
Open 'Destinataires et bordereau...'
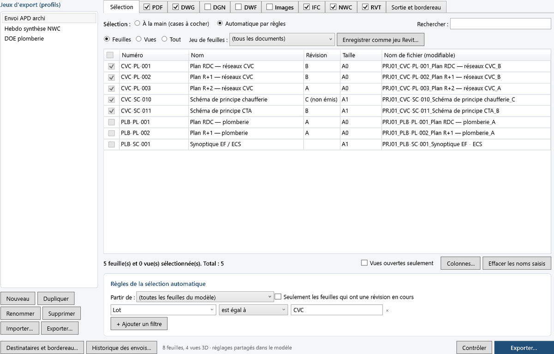tap(42, 348)
